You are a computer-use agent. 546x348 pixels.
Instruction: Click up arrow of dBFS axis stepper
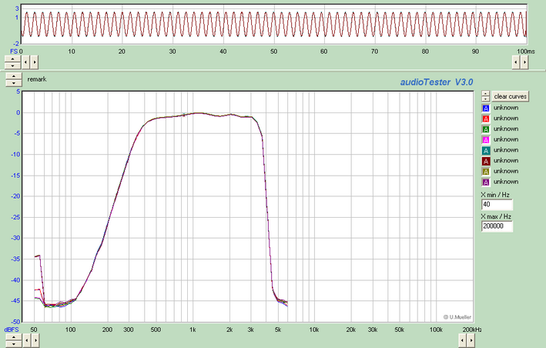coord(13,336)
